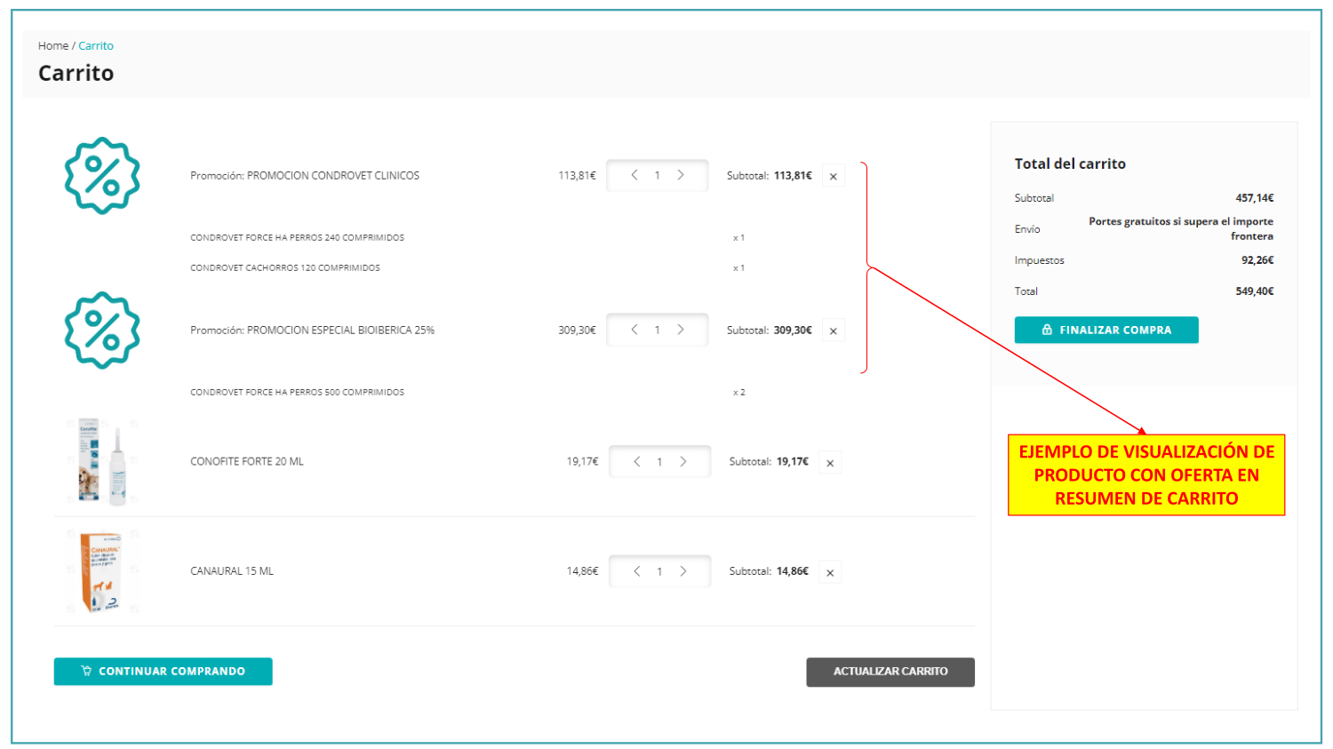Viewport: 1333px width, 749px height.
Task: Click the Portes gratuitos shipping note
Action: 1181,229
